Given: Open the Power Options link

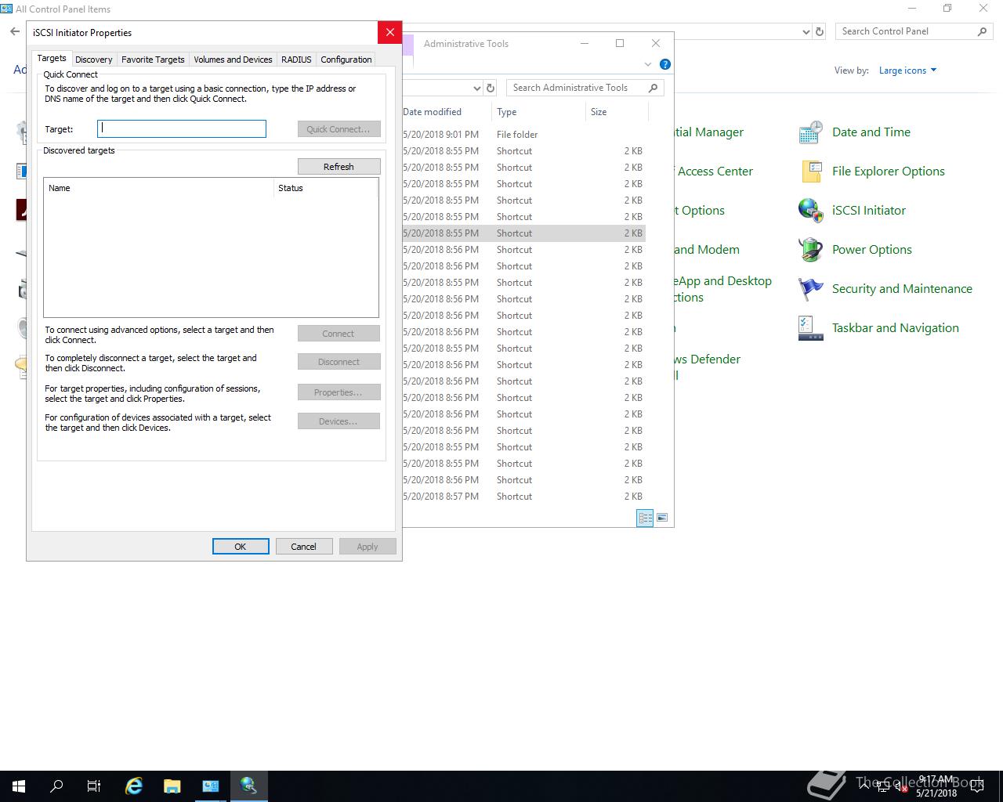Looking at the screenshot, I should (872, 250).
